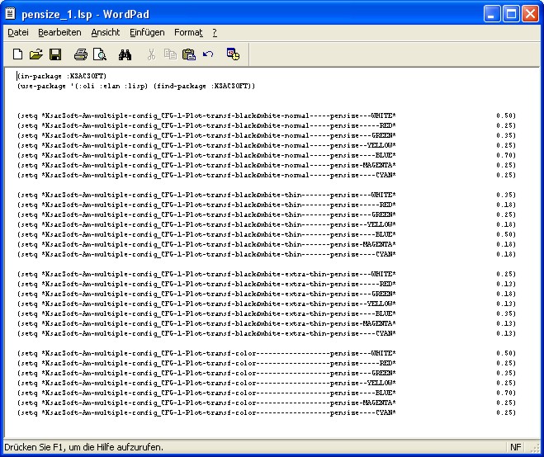Open the Datei menu
544x457 pixels.
point(17,32)
